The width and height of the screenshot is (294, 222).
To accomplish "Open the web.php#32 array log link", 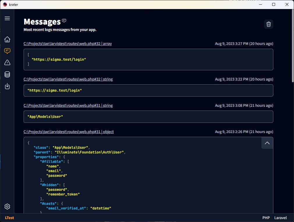I will pyautogui.click(x=68, y=43).
